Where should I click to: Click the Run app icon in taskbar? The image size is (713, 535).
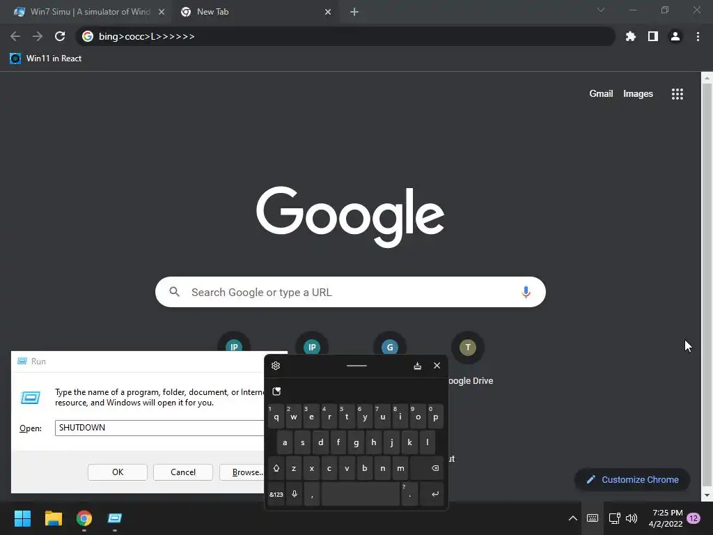pos(115,518)
